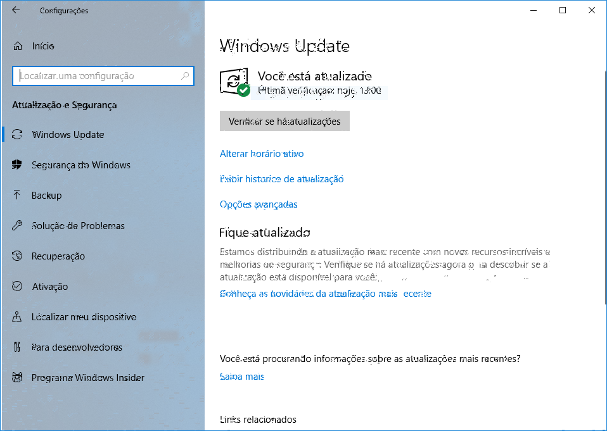Select the Windows Update sync icon
The image size is (607, 431).
pyautogui.click(x=17, y=135)
